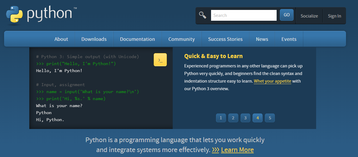
Task: Show slide 2 of the carousel
Action: 233,118
